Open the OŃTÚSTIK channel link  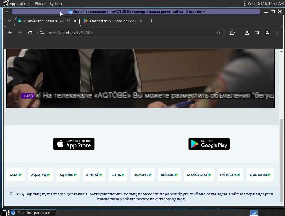tap(230, 175)
